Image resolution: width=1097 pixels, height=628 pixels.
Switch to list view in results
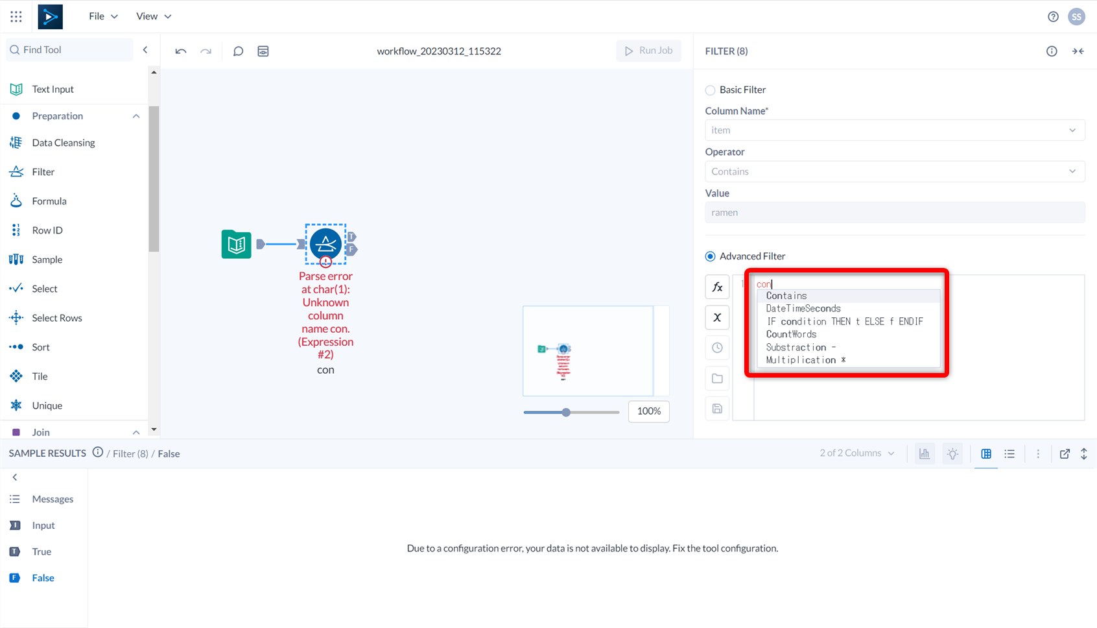(1009, 454)
